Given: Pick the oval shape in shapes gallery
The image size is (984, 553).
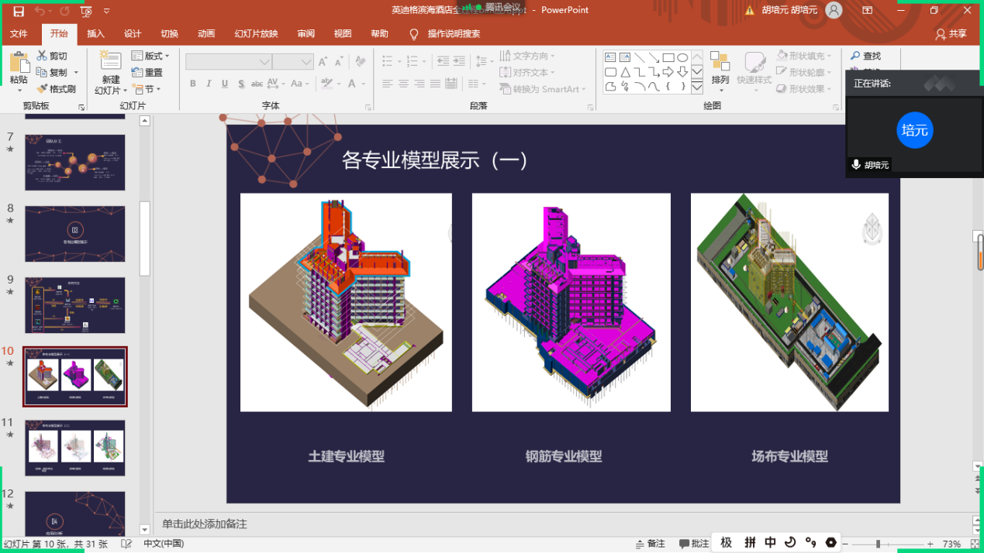Looking at the screenshot, I should click(x=682, y=57).
